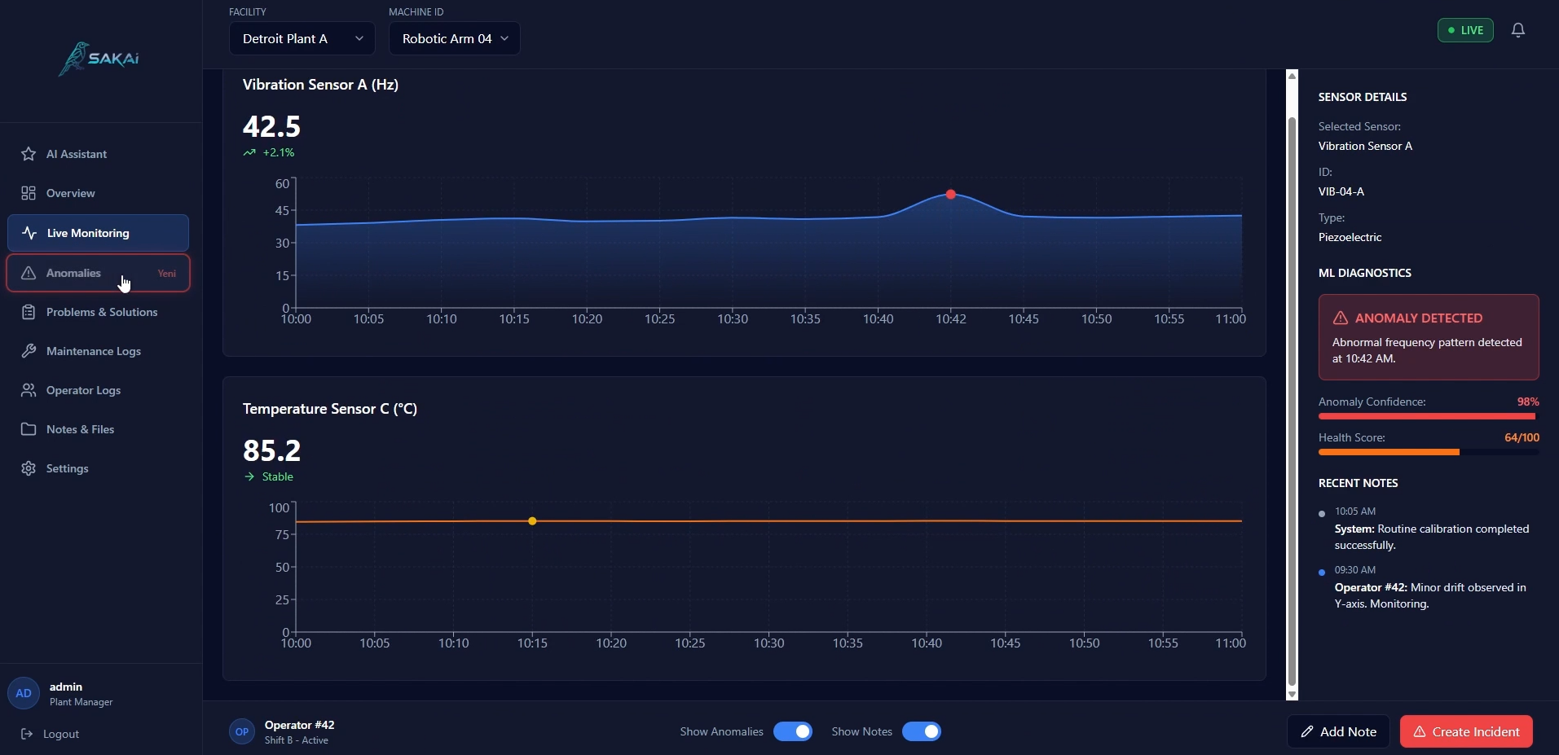The image size is (1559, 755).
Task: Click the Logout arrow icon
Action: click(27, 734)
